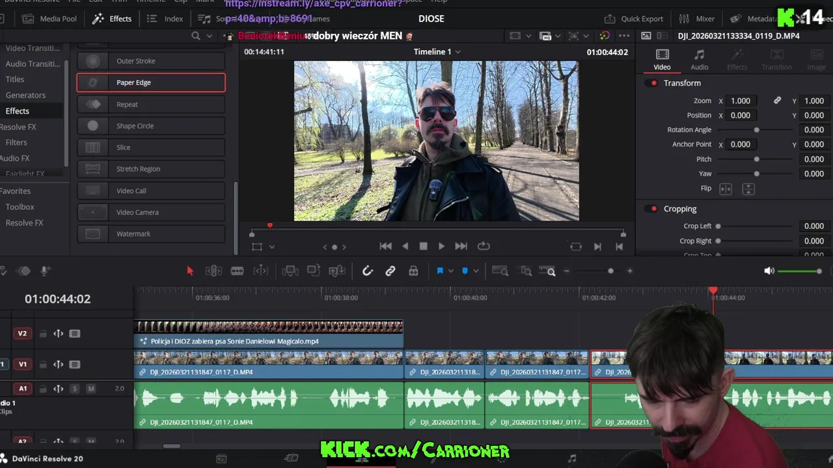This screenshot has width=833, height=468.
Task: Select Trim Edit mode tool
Action: pyautogui.click(x=213, y=271)
